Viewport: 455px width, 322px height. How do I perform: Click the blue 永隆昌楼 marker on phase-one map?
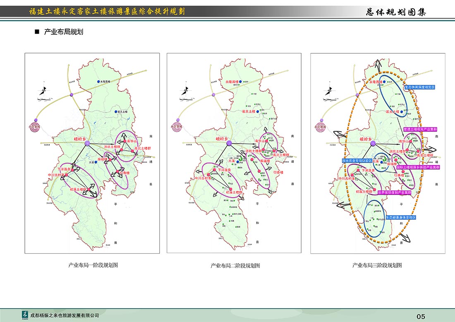98,82
